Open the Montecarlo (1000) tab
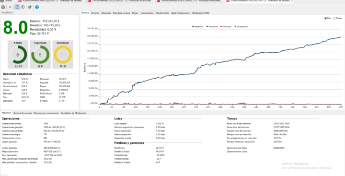 (x=200, y=13)
